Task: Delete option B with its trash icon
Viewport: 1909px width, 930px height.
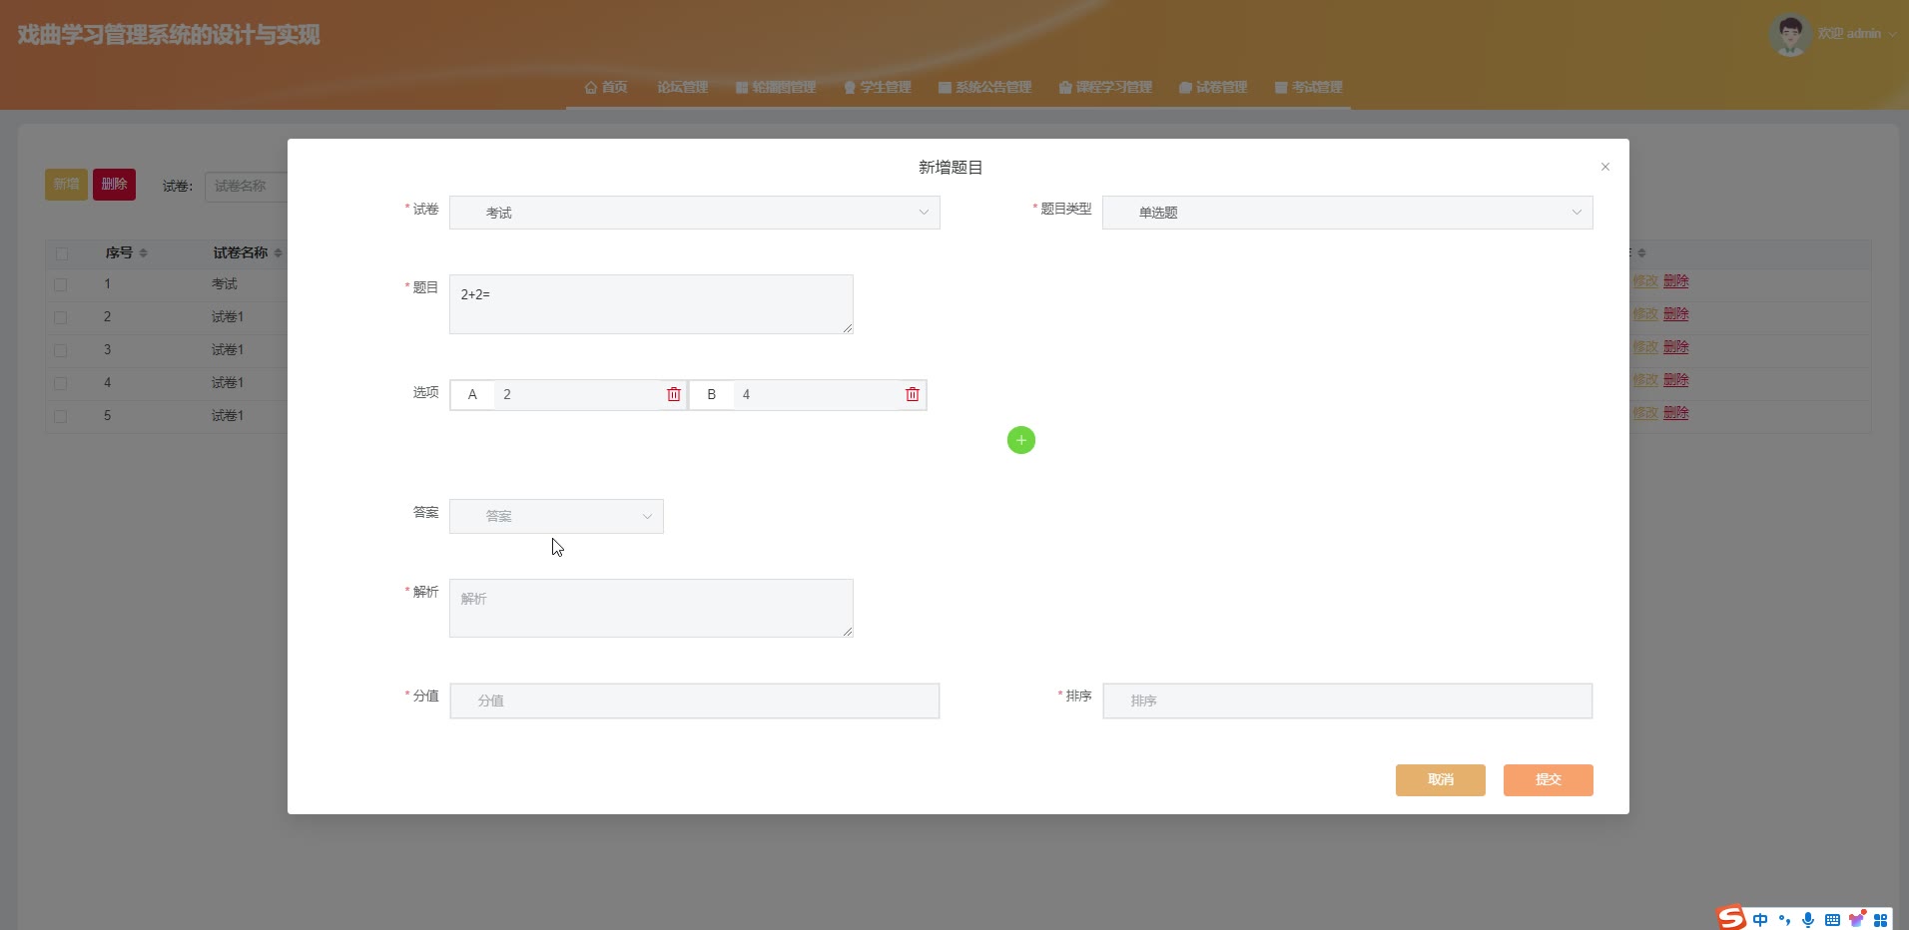Action: 913,394
